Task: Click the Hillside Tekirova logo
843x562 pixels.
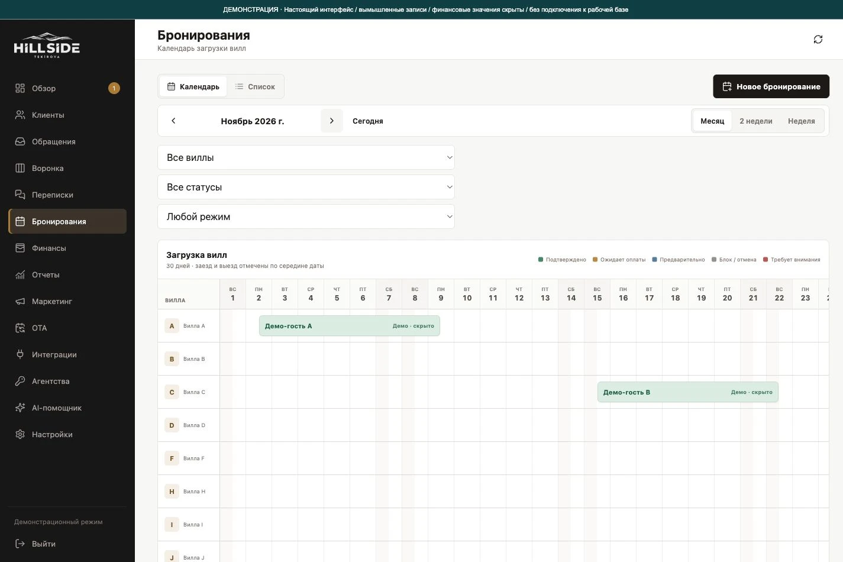Action: click(47, 46)
